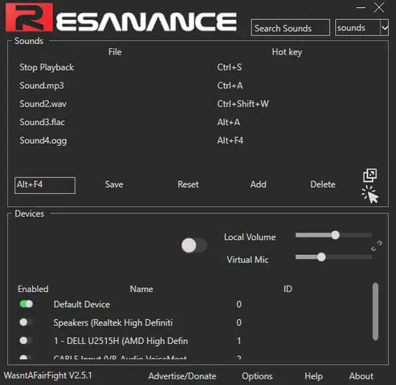The image size is (396, 385).
Task: Click the Save hotkey button
Action: click(x=114, y=184)
